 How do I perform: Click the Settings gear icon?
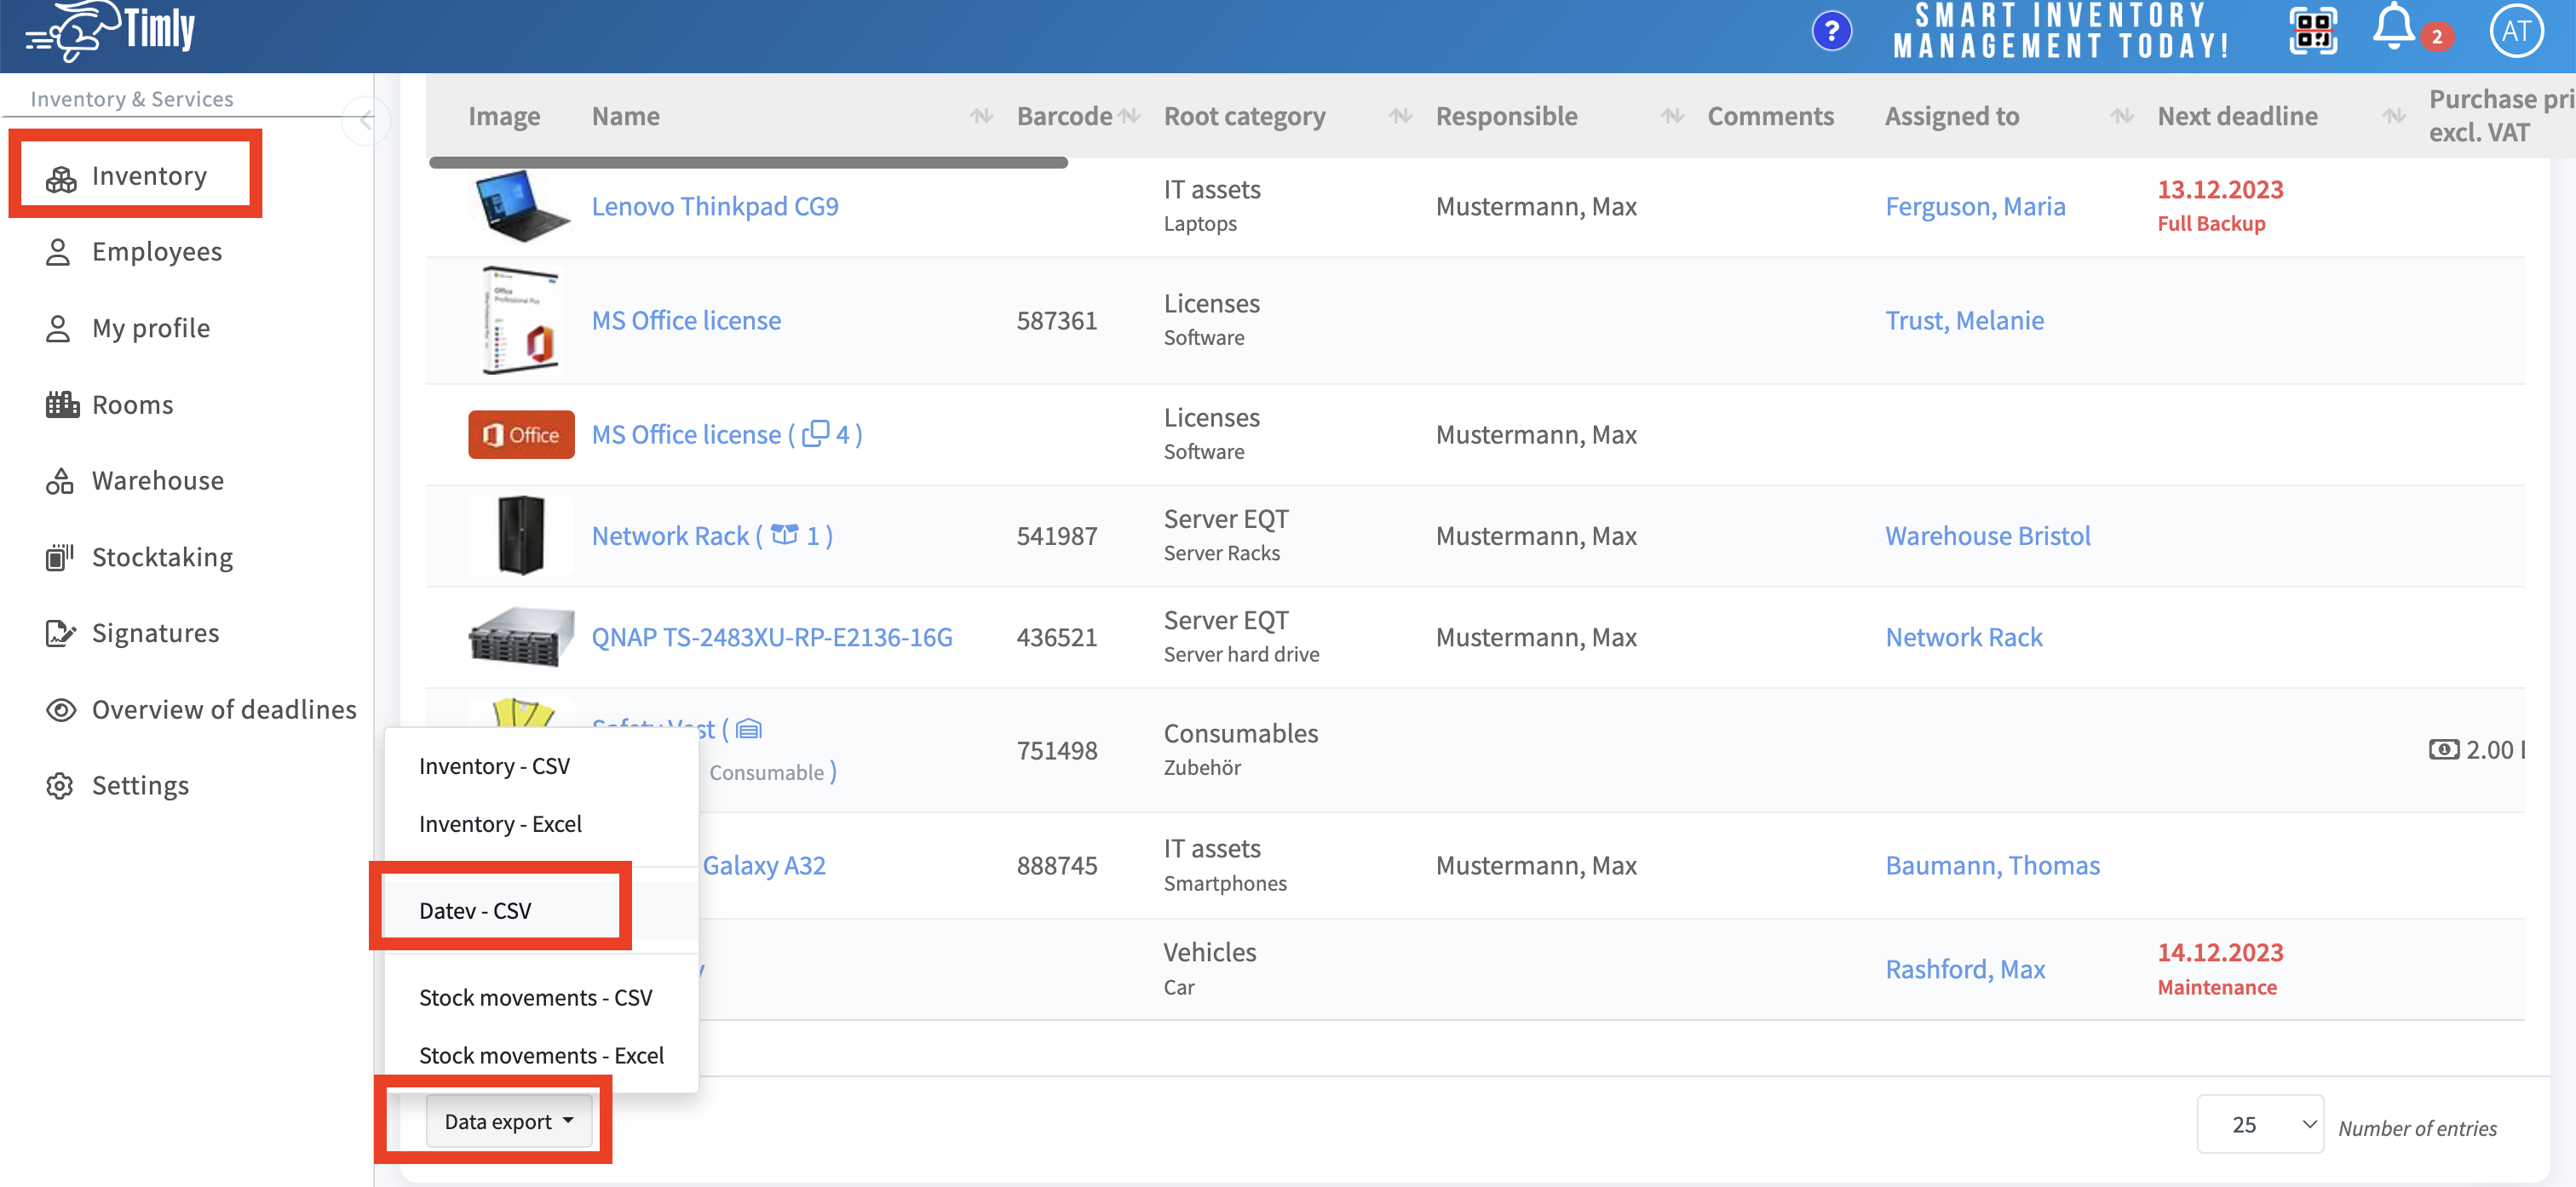click(59, 785)
